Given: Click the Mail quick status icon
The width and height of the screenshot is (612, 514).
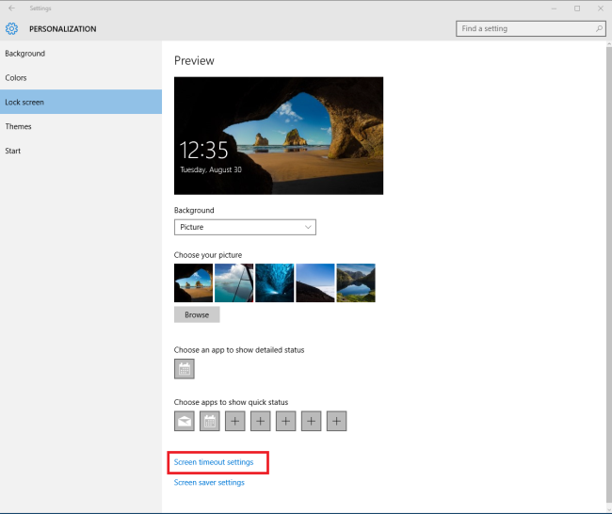Looking at the screenshot, I should point(185,421).
